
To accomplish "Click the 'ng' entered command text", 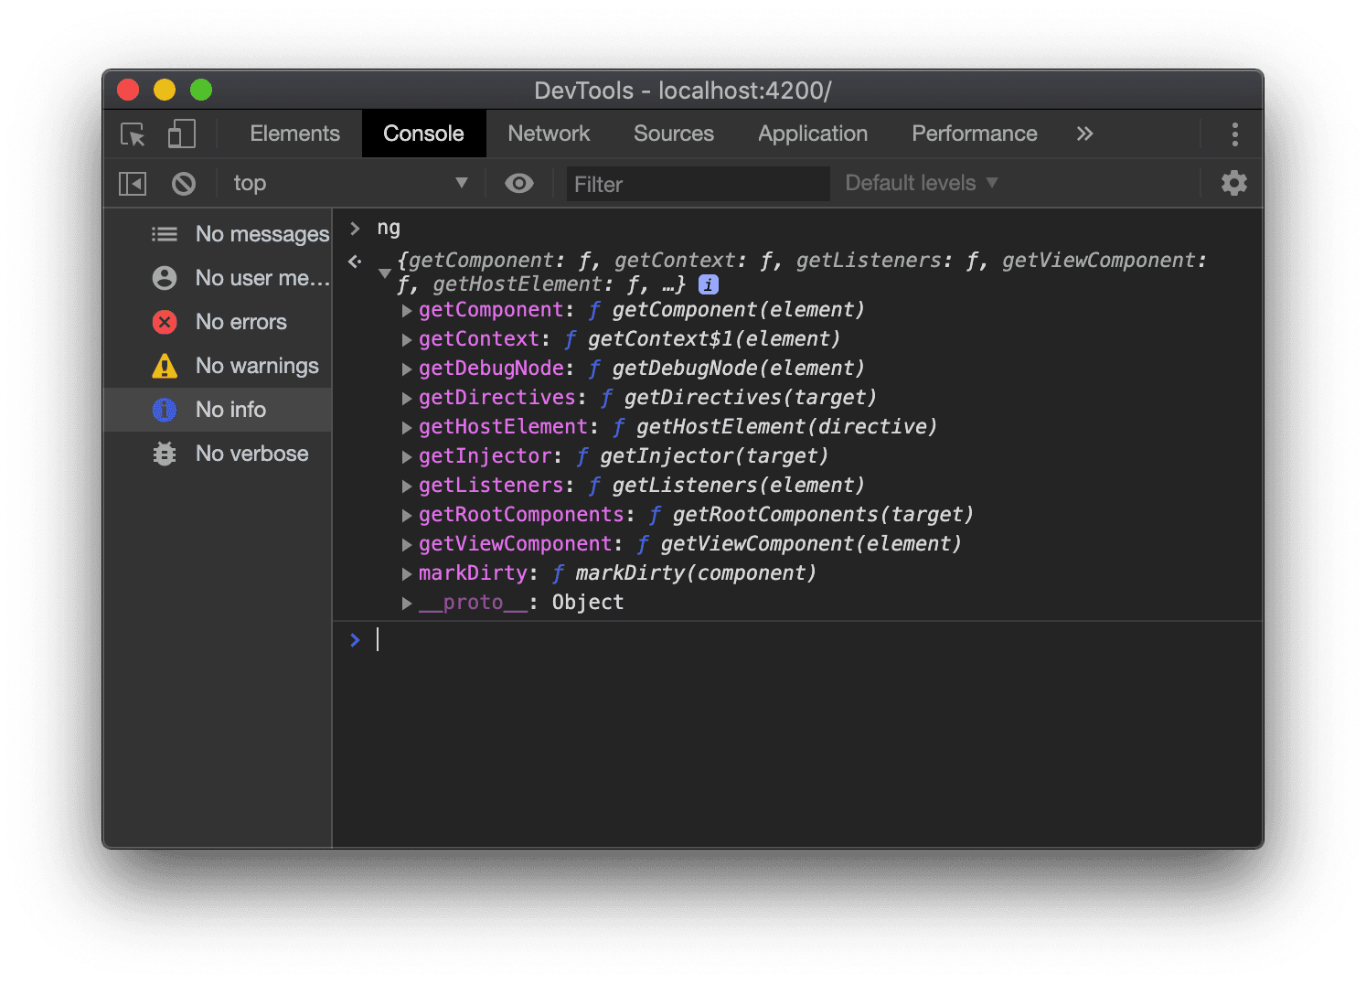I will point(389,229).
